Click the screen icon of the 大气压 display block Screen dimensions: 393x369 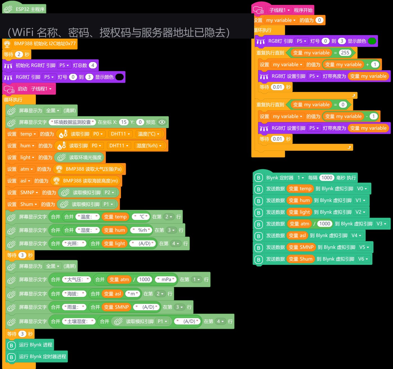click(12, 280)
